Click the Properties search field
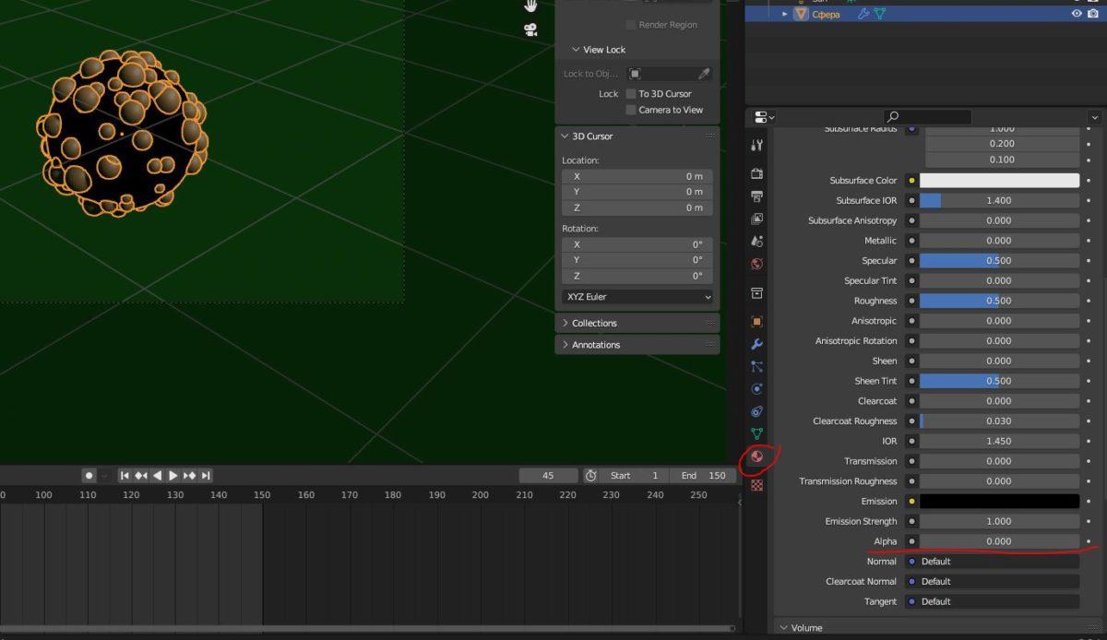1107x640 pixels. (927, 117)
